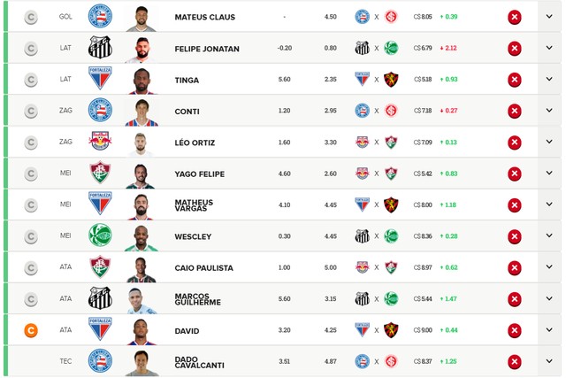The width and height of the screenshot is (566, 378).
Task: Click the red X beside Tinga
Action: 515,80
